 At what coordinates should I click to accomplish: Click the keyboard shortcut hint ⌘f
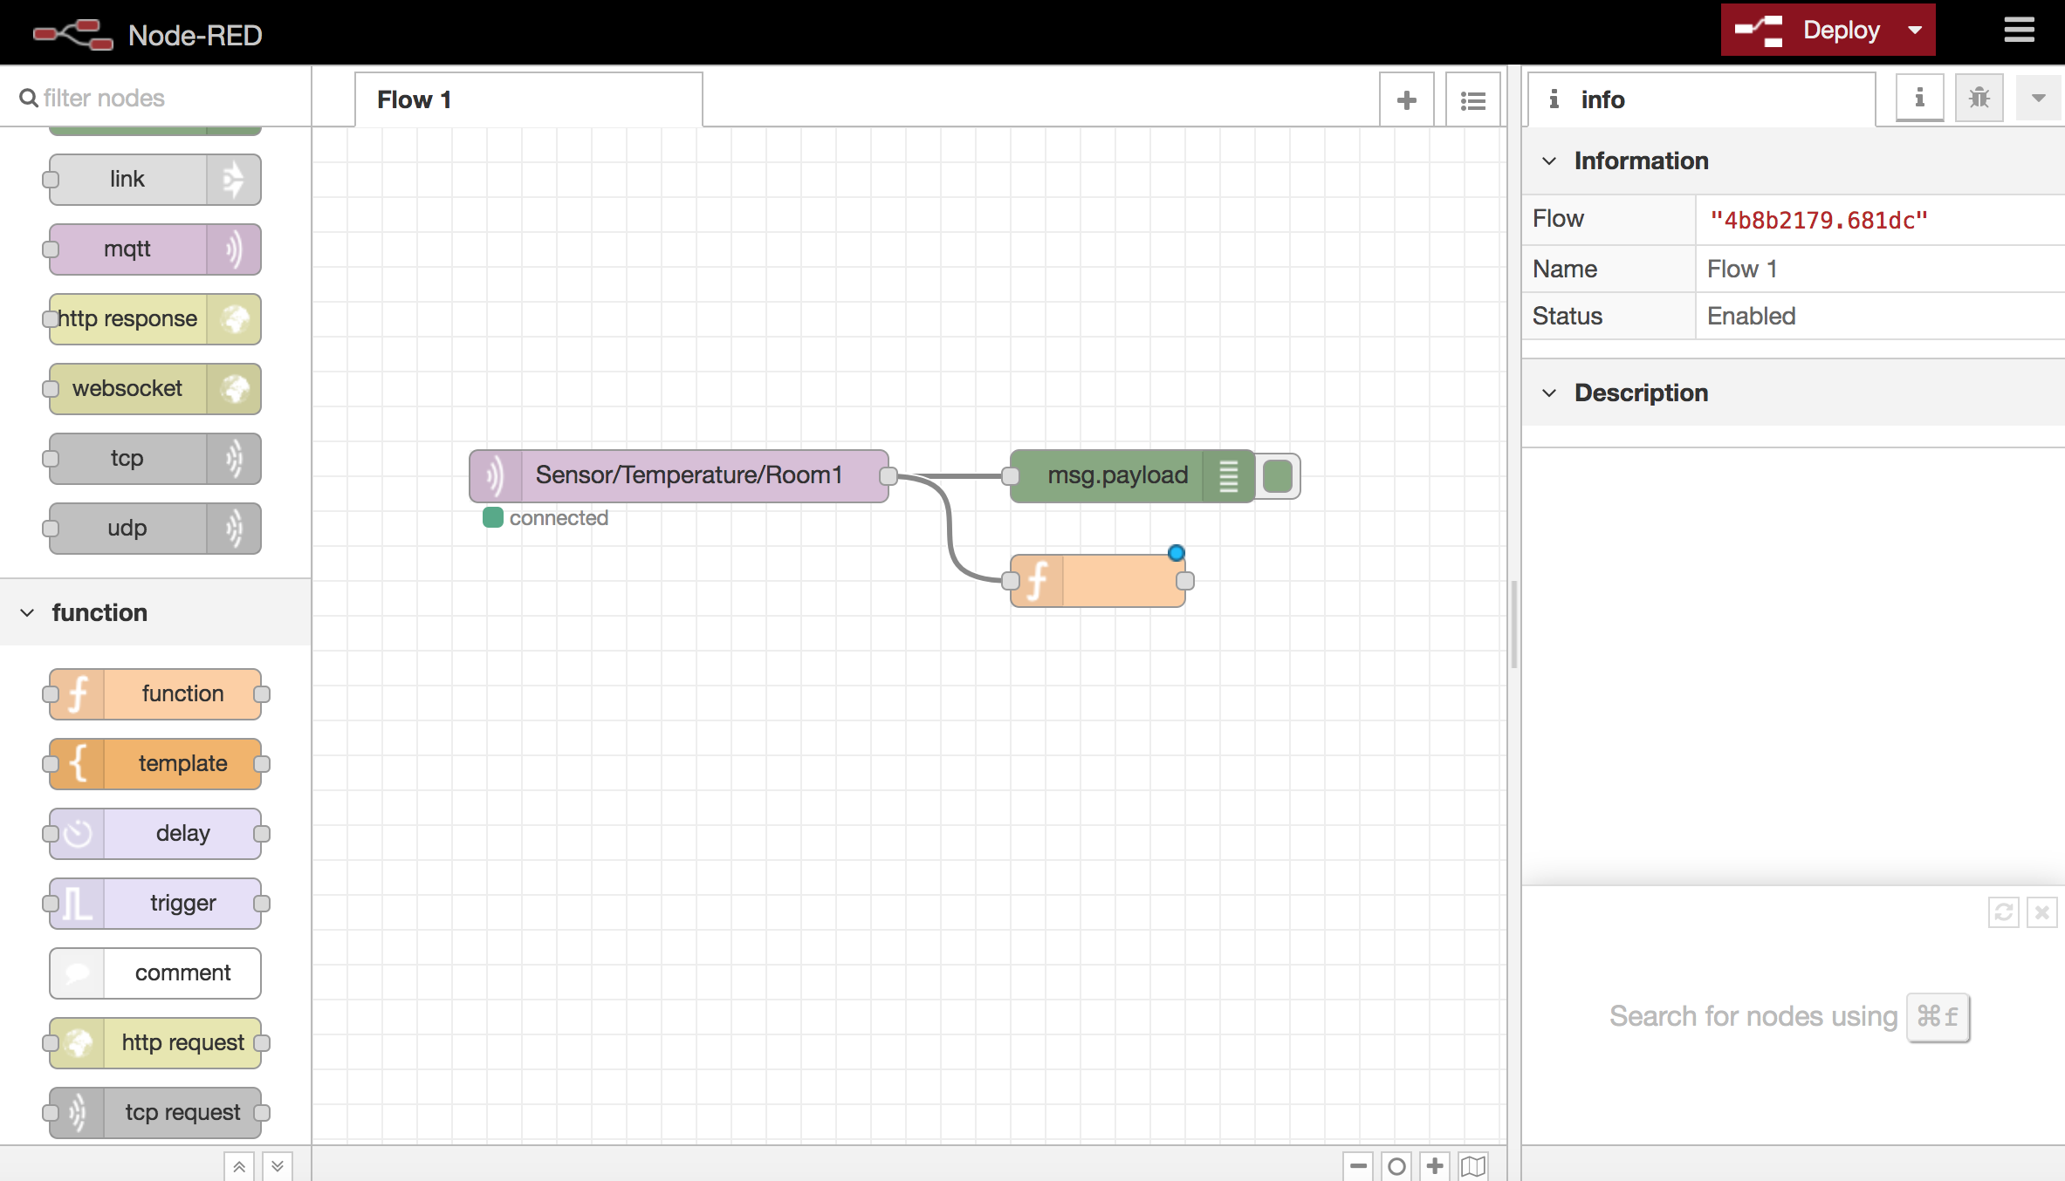tap(1938, 1017)
